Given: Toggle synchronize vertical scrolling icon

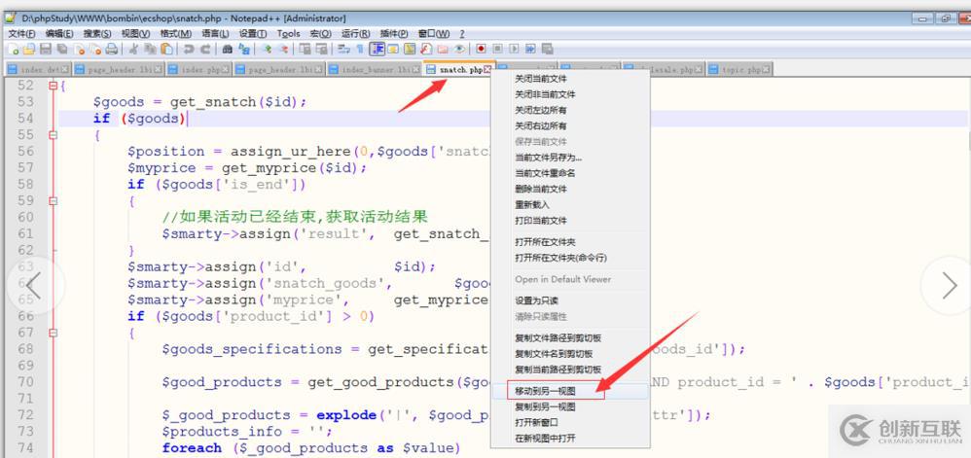Looking at the screenshot, I should point(305,50).
